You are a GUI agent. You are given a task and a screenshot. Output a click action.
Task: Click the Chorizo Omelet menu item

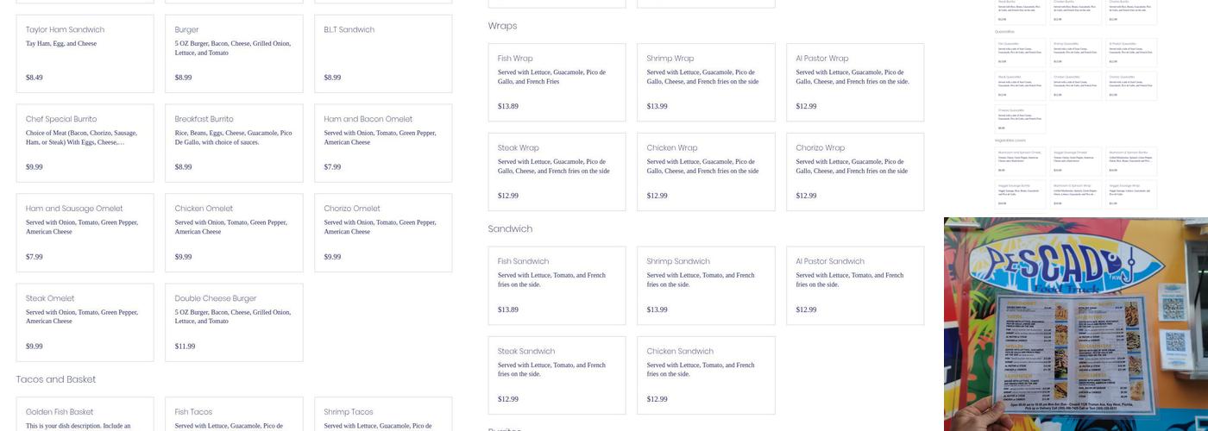point(383,233)
